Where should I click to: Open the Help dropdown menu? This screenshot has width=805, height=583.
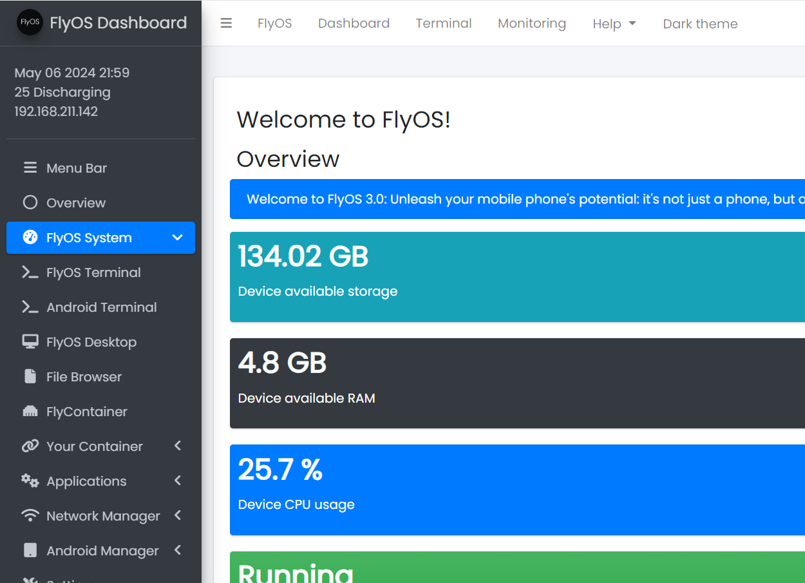point(614,24)
